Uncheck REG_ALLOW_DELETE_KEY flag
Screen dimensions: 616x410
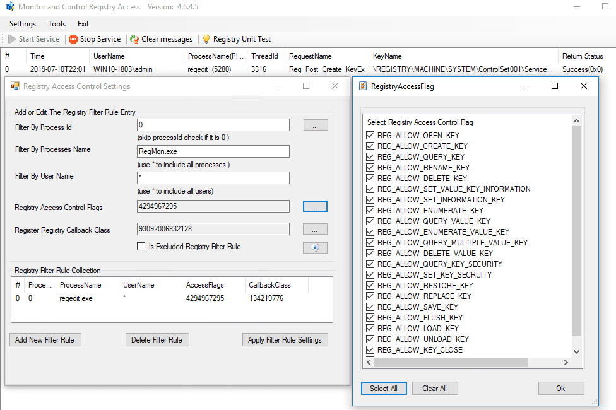(370, 179)
